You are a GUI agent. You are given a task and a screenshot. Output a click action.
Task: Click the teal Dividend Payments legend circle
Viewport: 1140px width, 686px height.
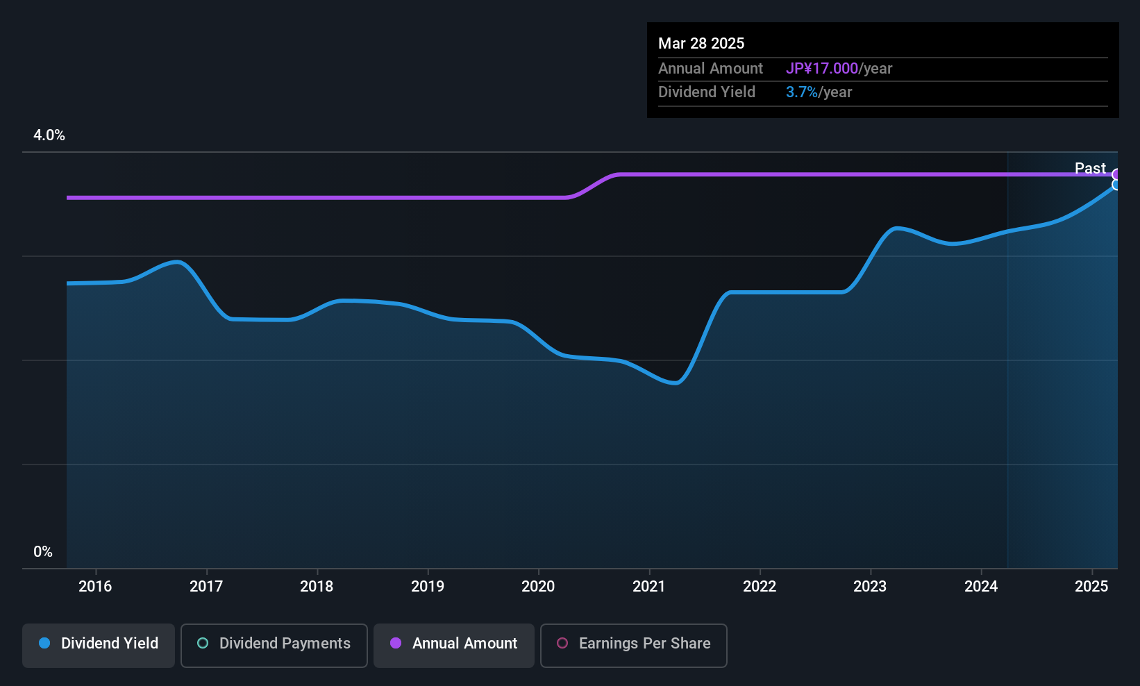pos(203,643)
